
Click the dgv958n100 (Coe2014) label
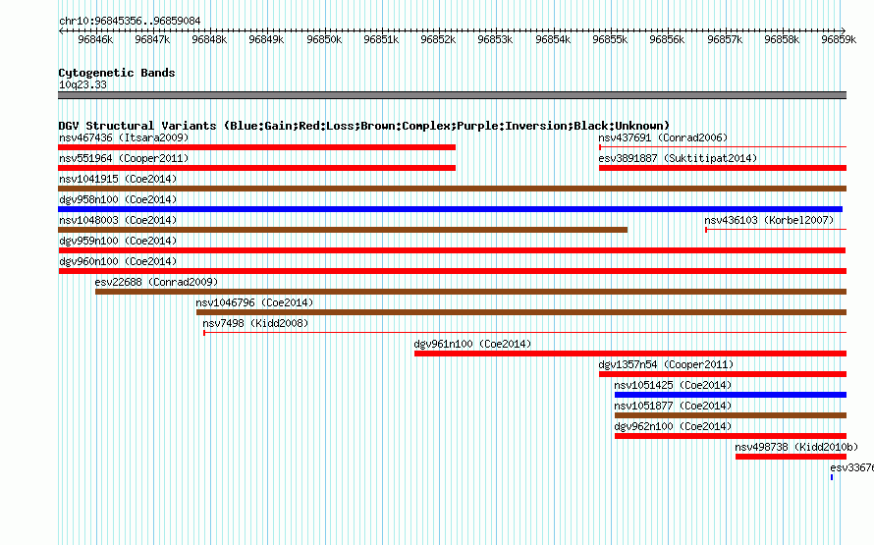point(118,199)
